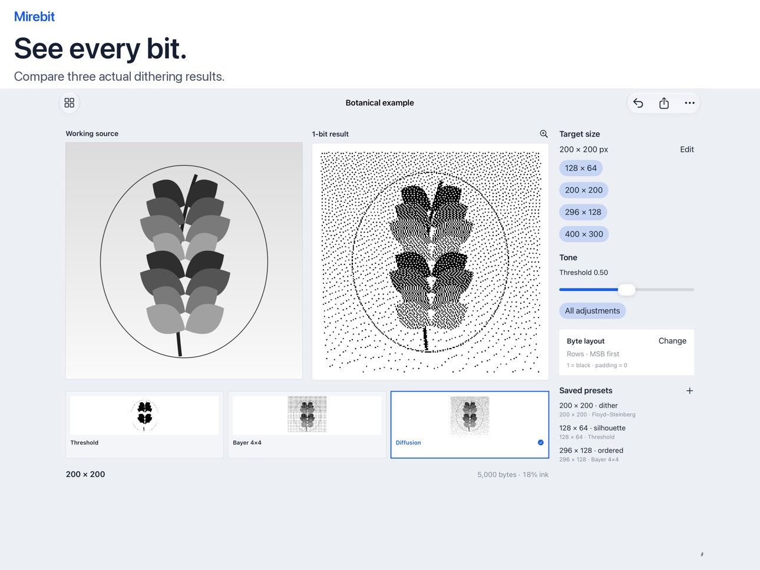
Task: Select the Diffusion dithering thumbnail
Action: 470,425
